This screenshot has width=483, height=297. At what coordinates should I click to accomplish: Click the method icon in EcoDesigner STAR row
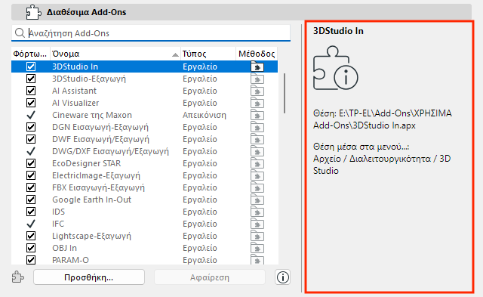coord(257,163)
